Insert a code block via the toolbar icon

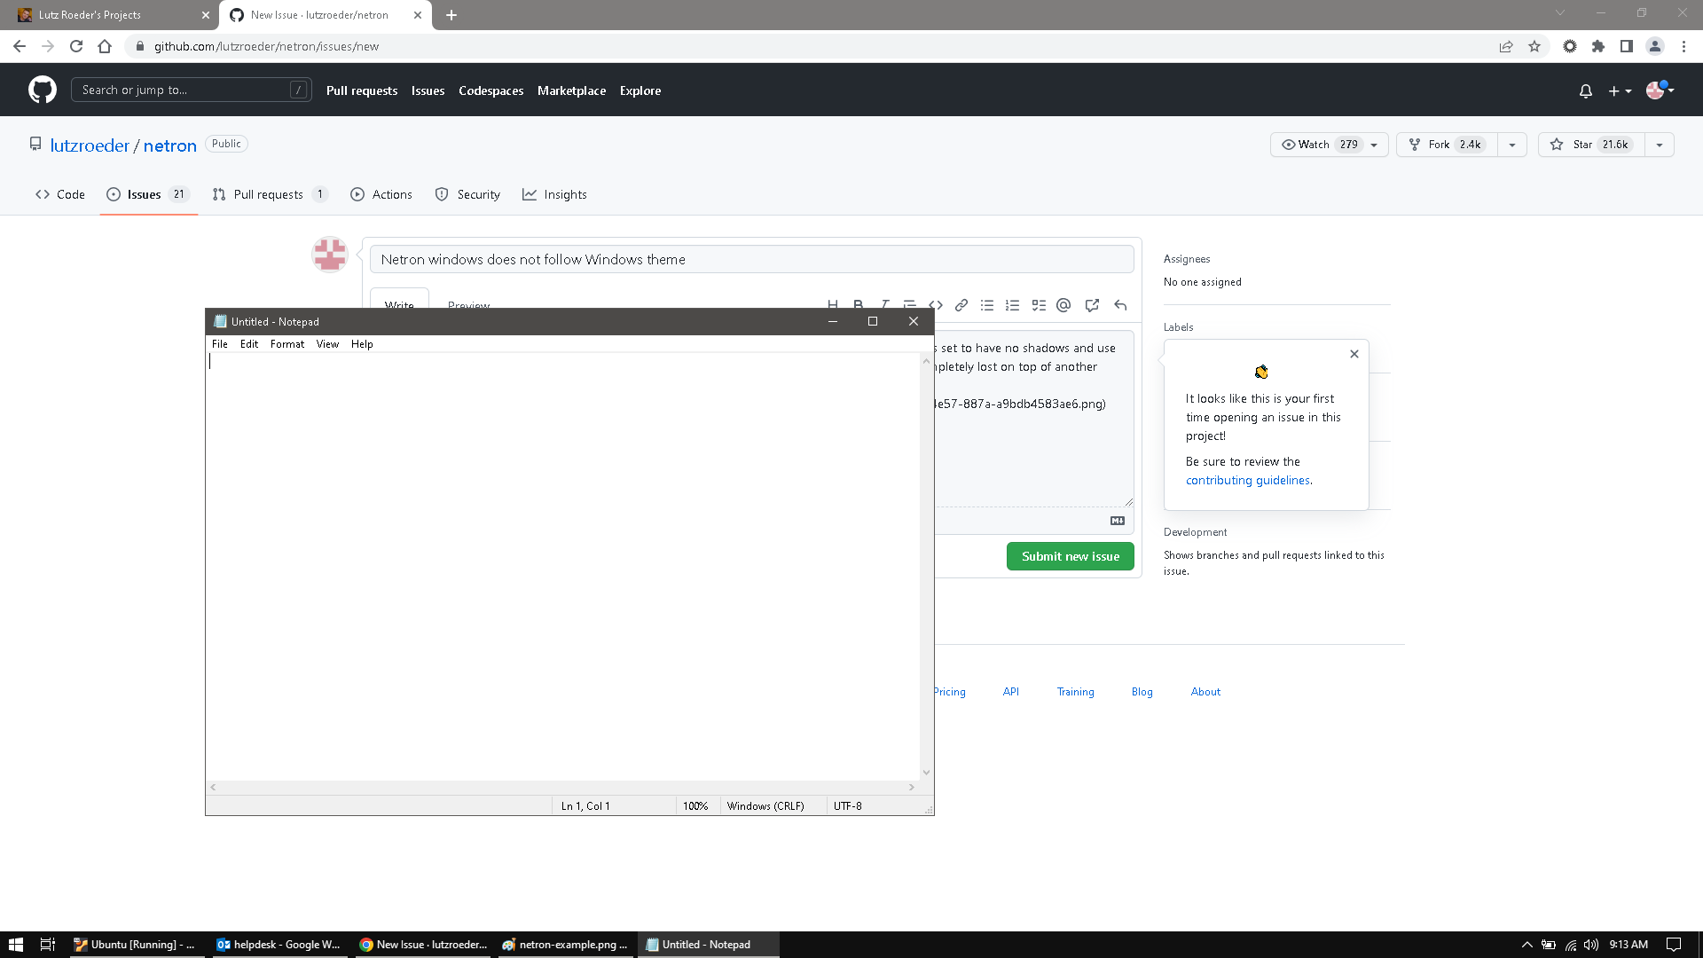tap(936, 305)
